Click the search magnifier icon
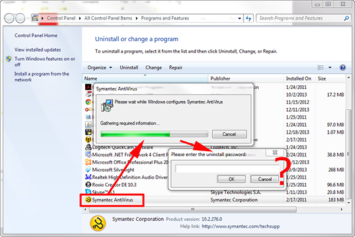The height and width of the screenshot is (237, 355). point(346,18)
